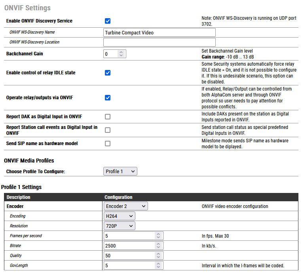Decrease GovLength value with down arrow
The image size is (302, 274).
[158, 267]
